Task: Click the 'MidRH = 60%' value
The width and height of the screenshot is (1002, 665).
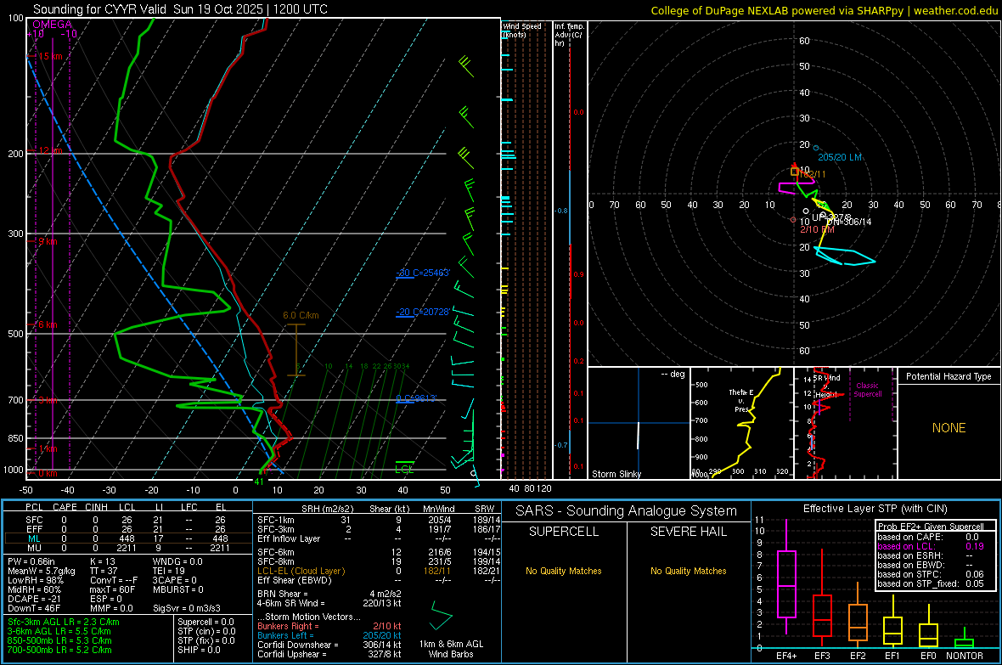Action: click(35, 589)
